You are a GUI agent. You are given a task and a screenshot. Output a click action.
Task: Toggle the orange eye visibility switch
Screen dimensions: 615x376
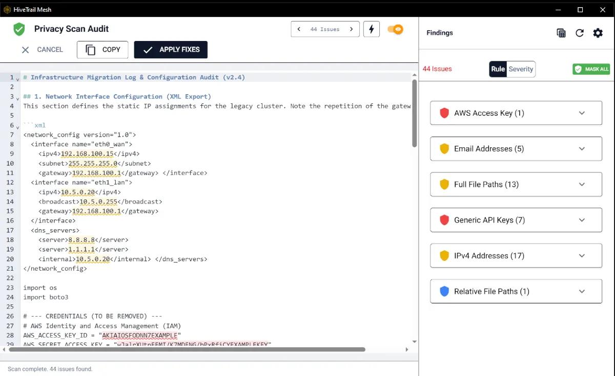tap(395, 29)
